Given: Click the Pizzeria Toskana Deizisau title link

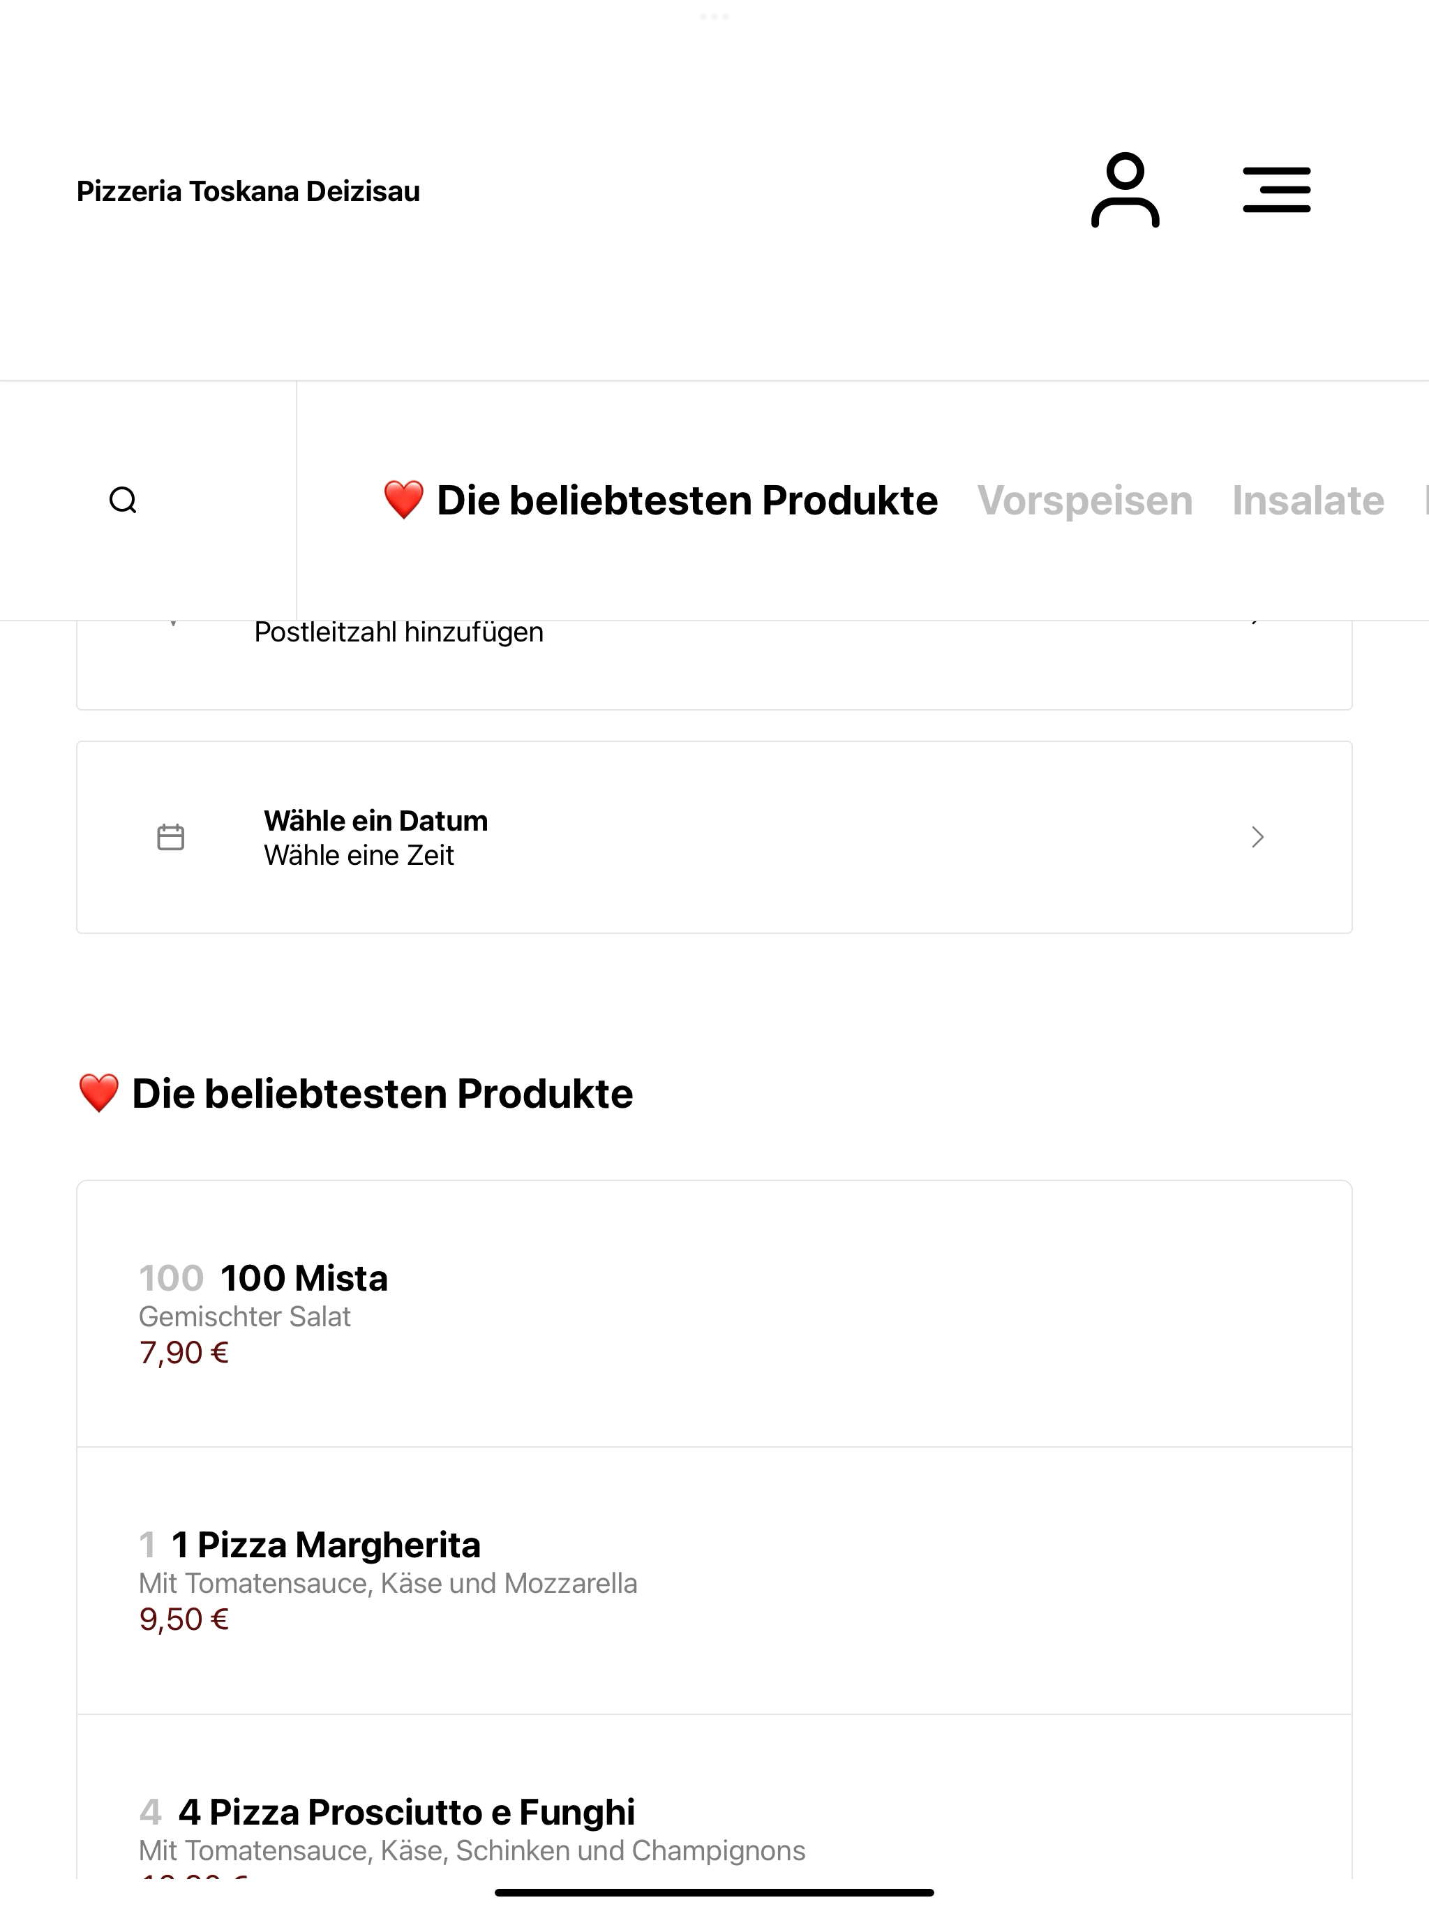Looking at the screenshot, I should pos(248,191).
